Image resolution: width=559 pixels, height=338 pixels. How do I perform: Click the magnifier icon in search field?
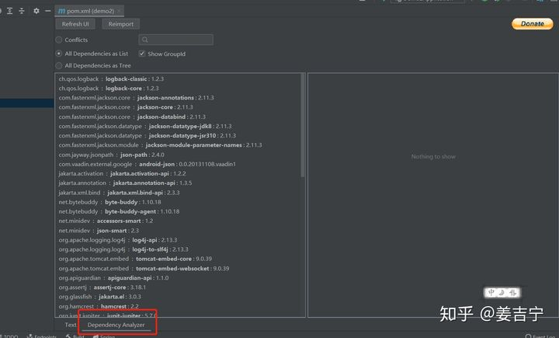[x=144, y=40]
